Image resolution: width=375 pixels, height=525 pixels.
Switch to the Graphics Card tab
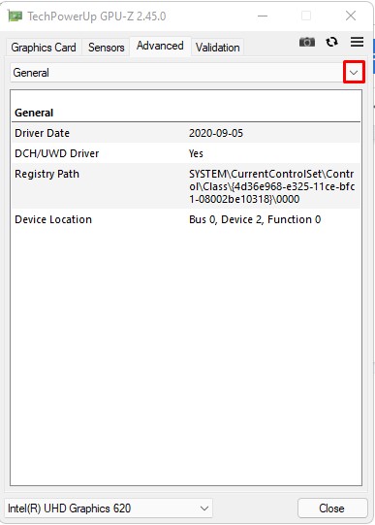pyautogui.click(x=44, y=48)
